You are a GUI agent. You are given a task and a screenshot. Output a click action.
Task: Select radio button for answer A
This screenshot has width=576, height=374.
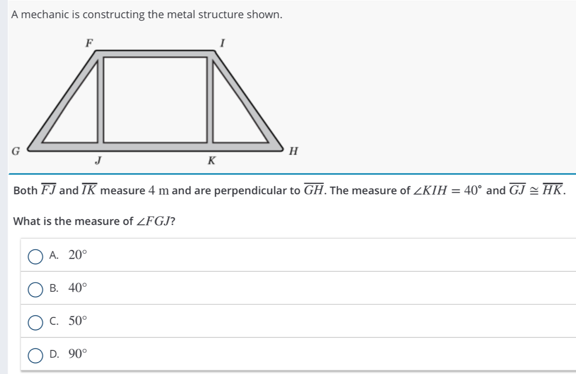(35, 256)
